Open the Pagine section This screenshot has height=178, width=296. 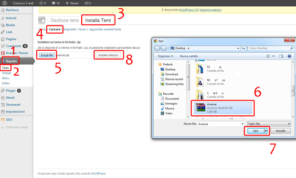(x=11, y=39)
